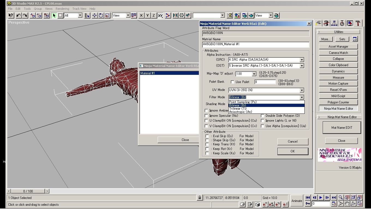Choose Point Sampling (Ps) filter option
The width and height of the screenshot is (371, 209).
(x=266, y=102)
